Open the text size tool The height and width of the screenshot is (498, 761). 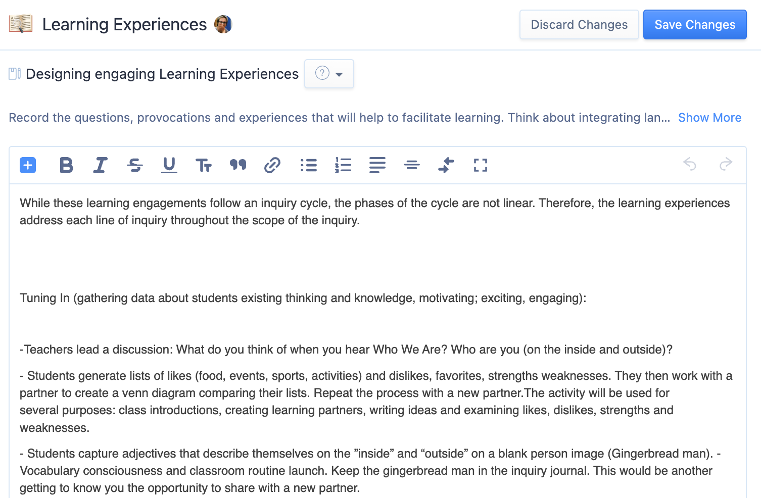coord(204,165)
